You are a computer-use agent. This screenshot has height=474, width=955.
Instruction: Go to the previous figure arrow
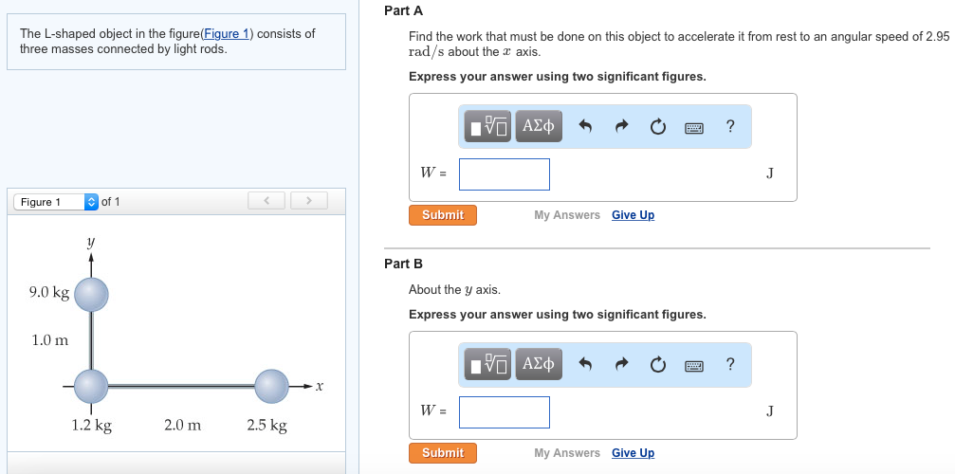click(x=267, y=200)
